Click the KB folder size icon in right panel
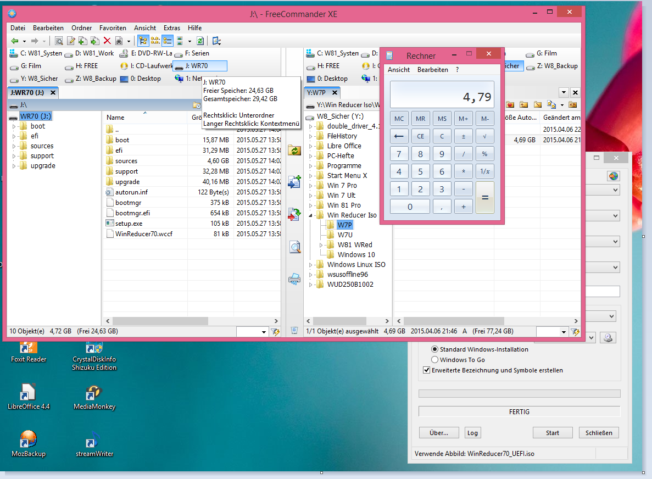The height and width of the screenshot is (479, 652). click(x=572, y=105)
